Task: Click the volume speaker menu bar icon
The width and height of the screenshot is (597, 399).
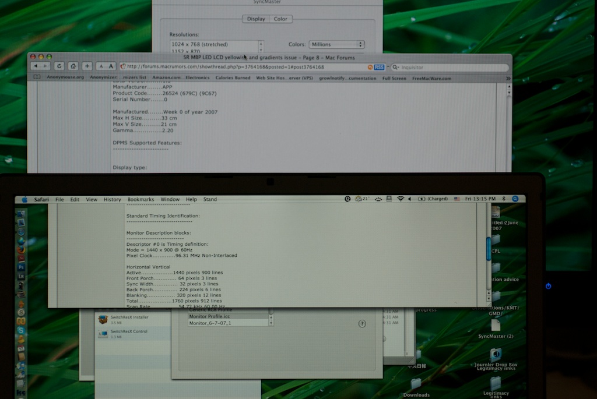Action: [410, 199]
